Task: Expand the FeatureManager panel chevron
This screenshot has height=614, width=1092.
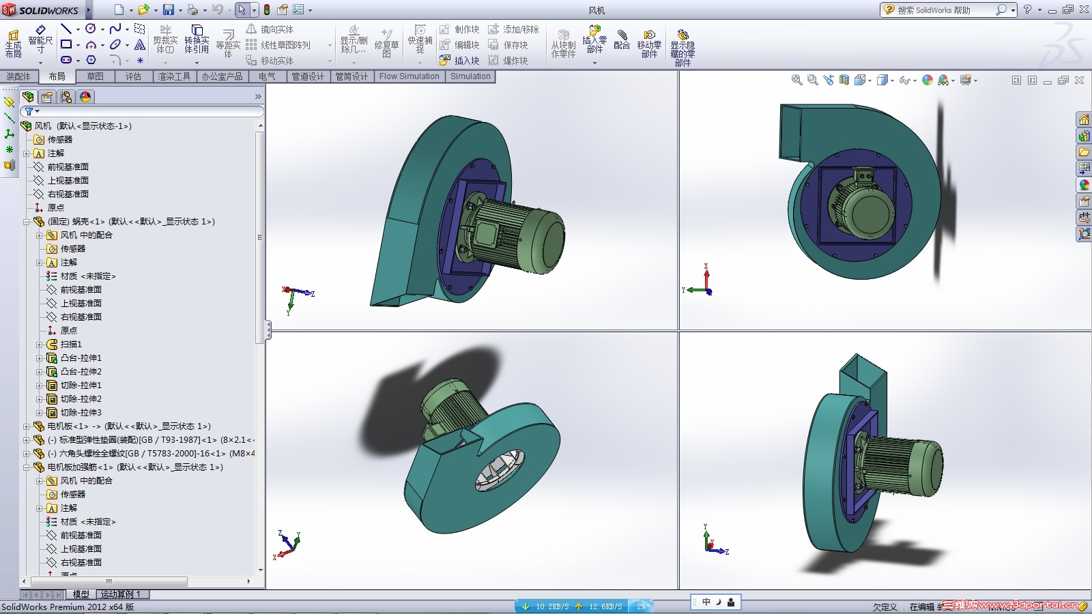Action: (258, 97)
